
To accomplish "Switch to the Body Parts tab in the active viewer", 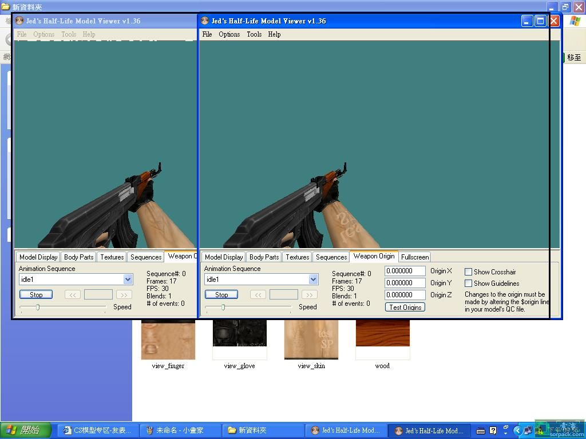I will click(264, 257).
